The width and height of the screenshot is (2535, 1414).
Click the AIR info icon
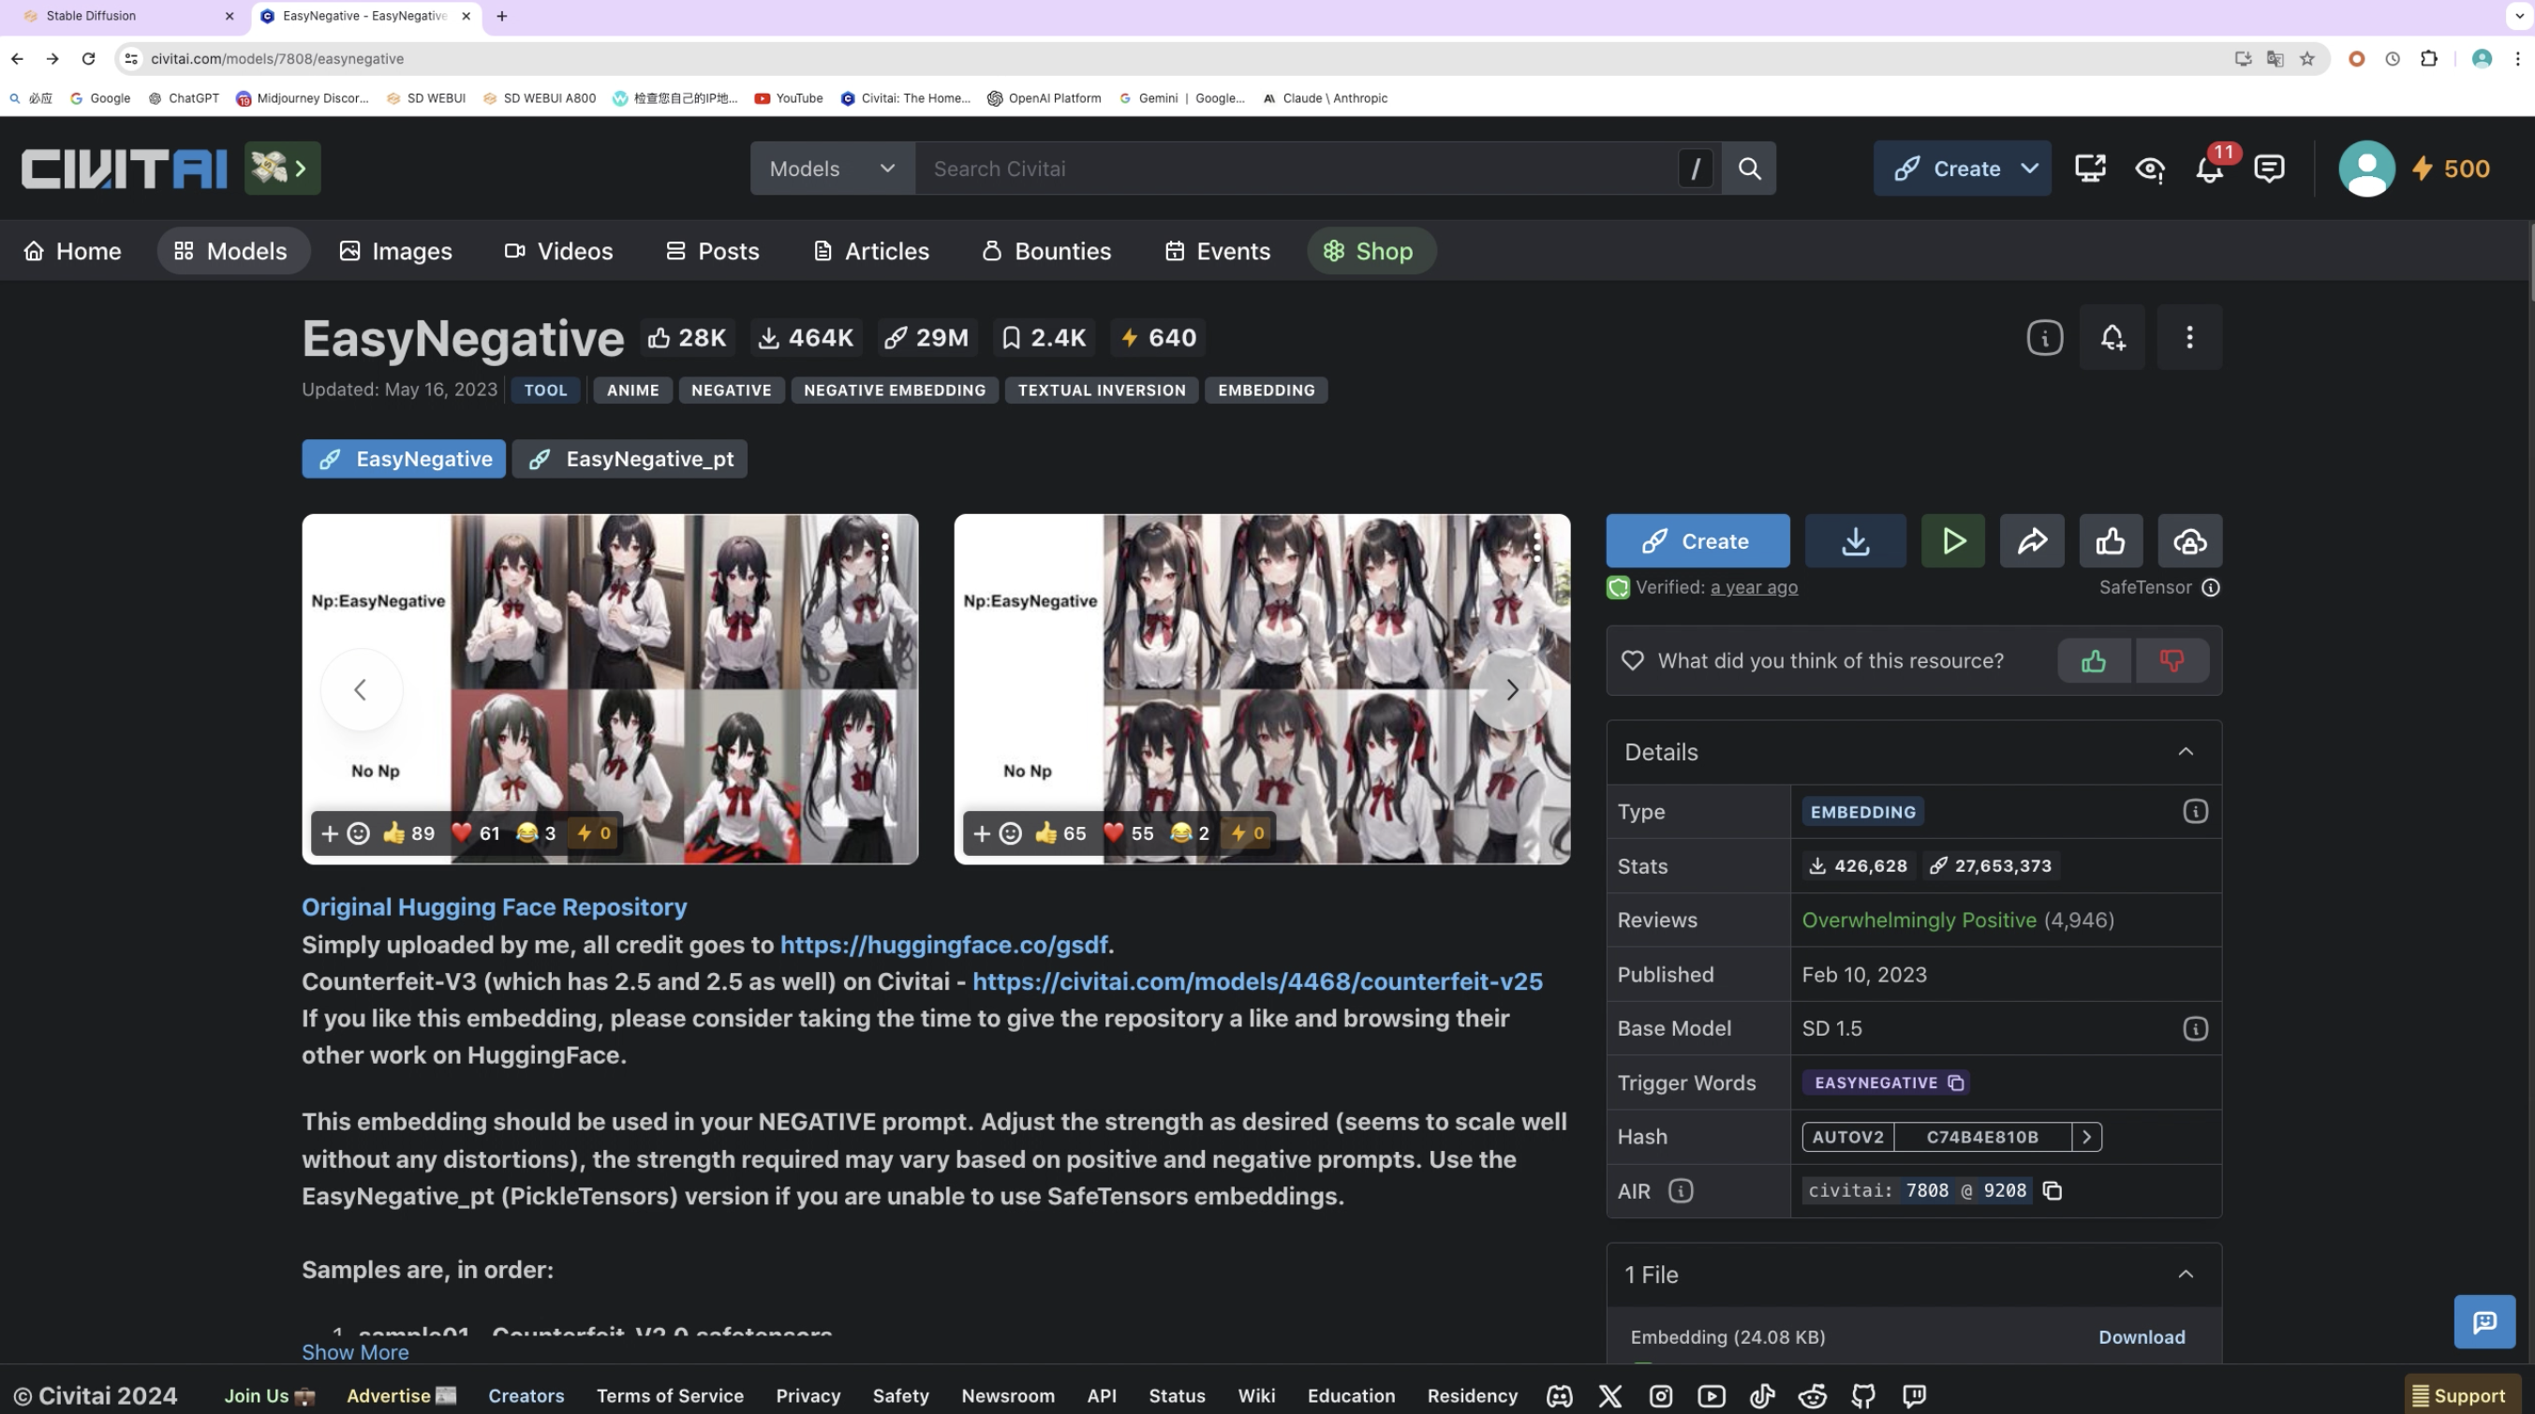(1680, 1190)
